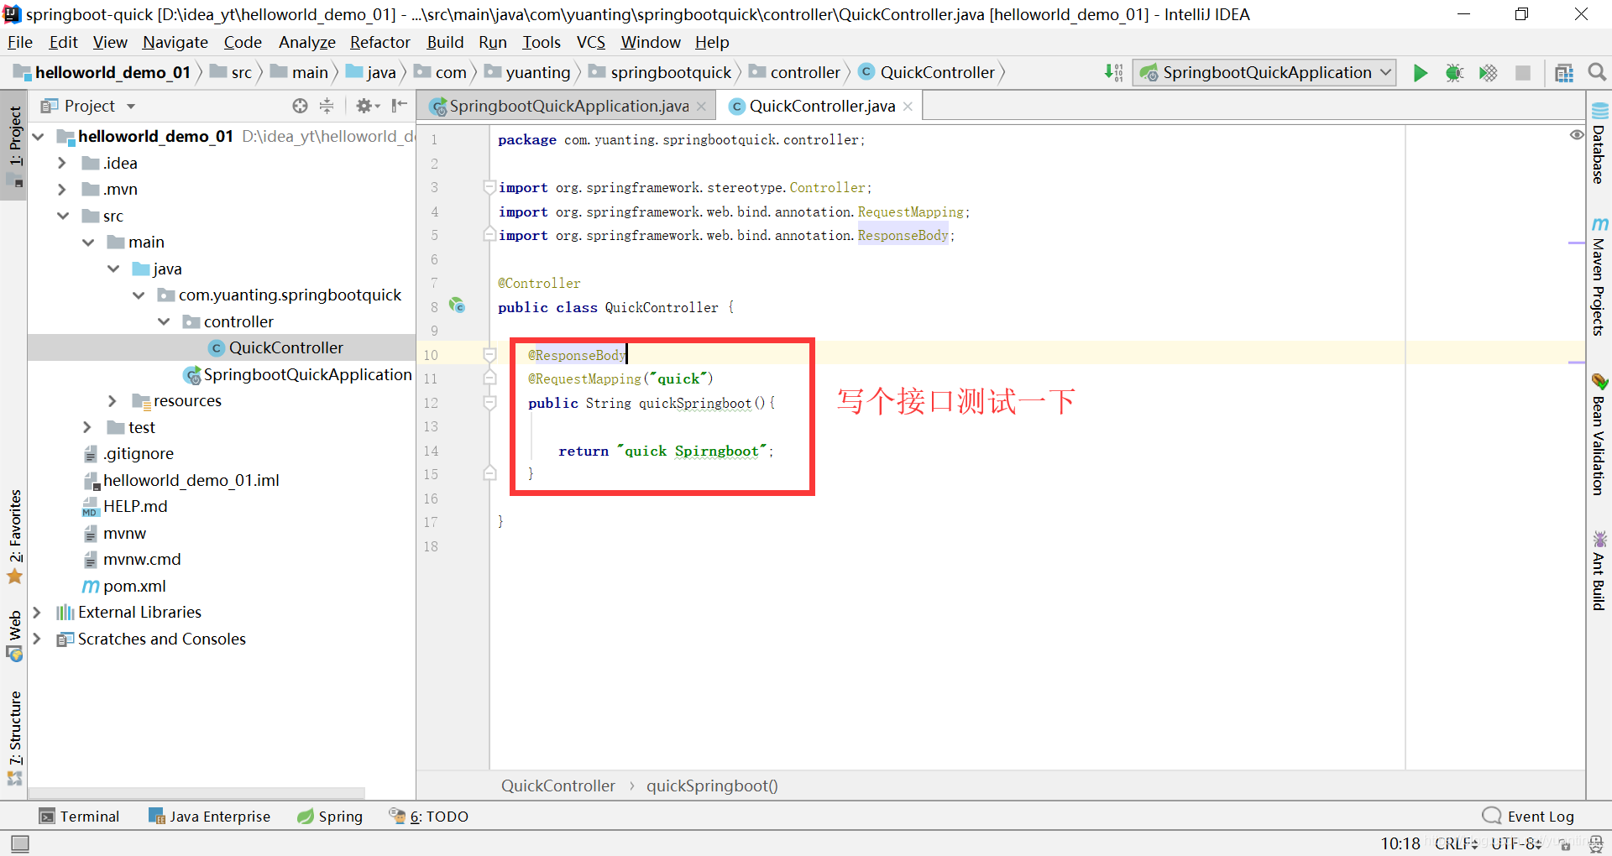1612x856 pixels.
Task: Open the Web tool window
Action: coord(15,635)
